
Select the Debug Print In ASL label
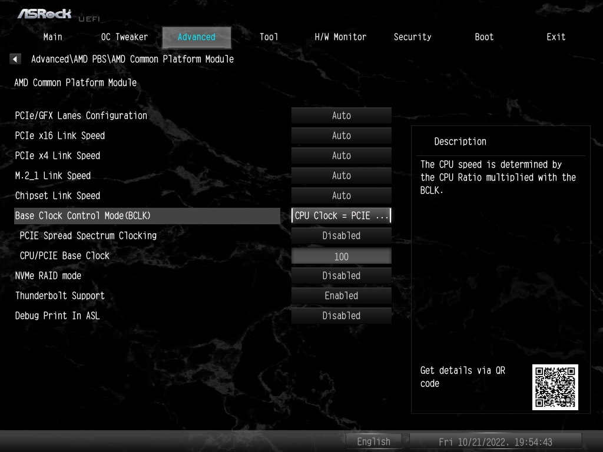coord(57,315)
